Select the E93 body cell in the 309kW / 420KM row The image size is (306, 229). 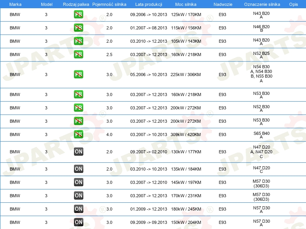[222, 134]
